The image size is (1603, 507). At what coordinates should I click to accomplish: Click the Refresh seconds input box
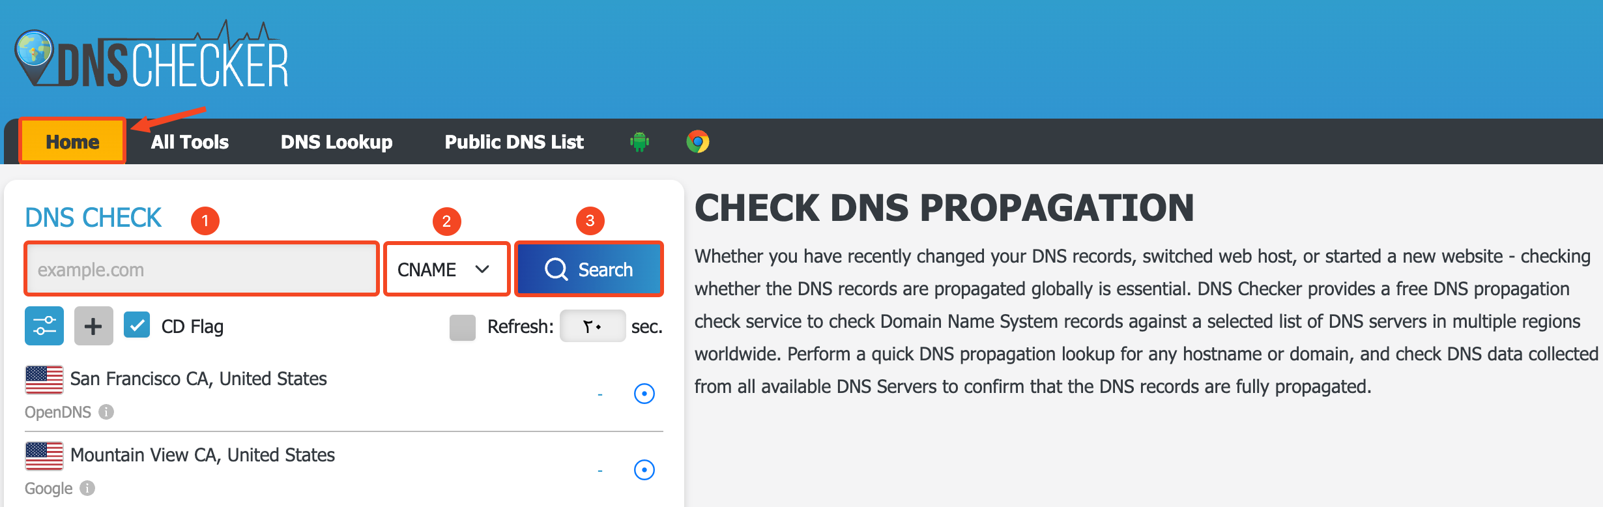pyautogui.click(x=593, y=326)
